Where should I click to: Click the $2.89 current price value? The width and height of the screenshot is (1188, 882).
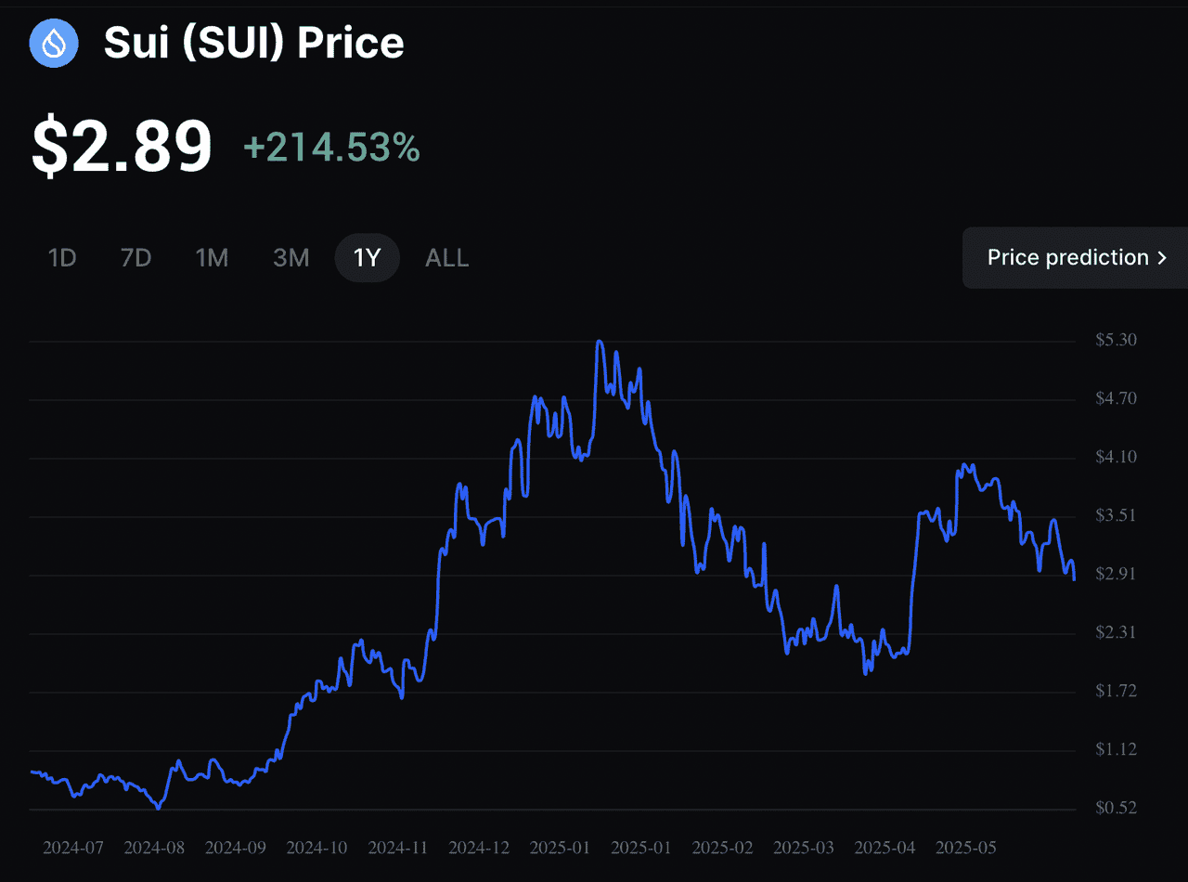tap(122, 147)
